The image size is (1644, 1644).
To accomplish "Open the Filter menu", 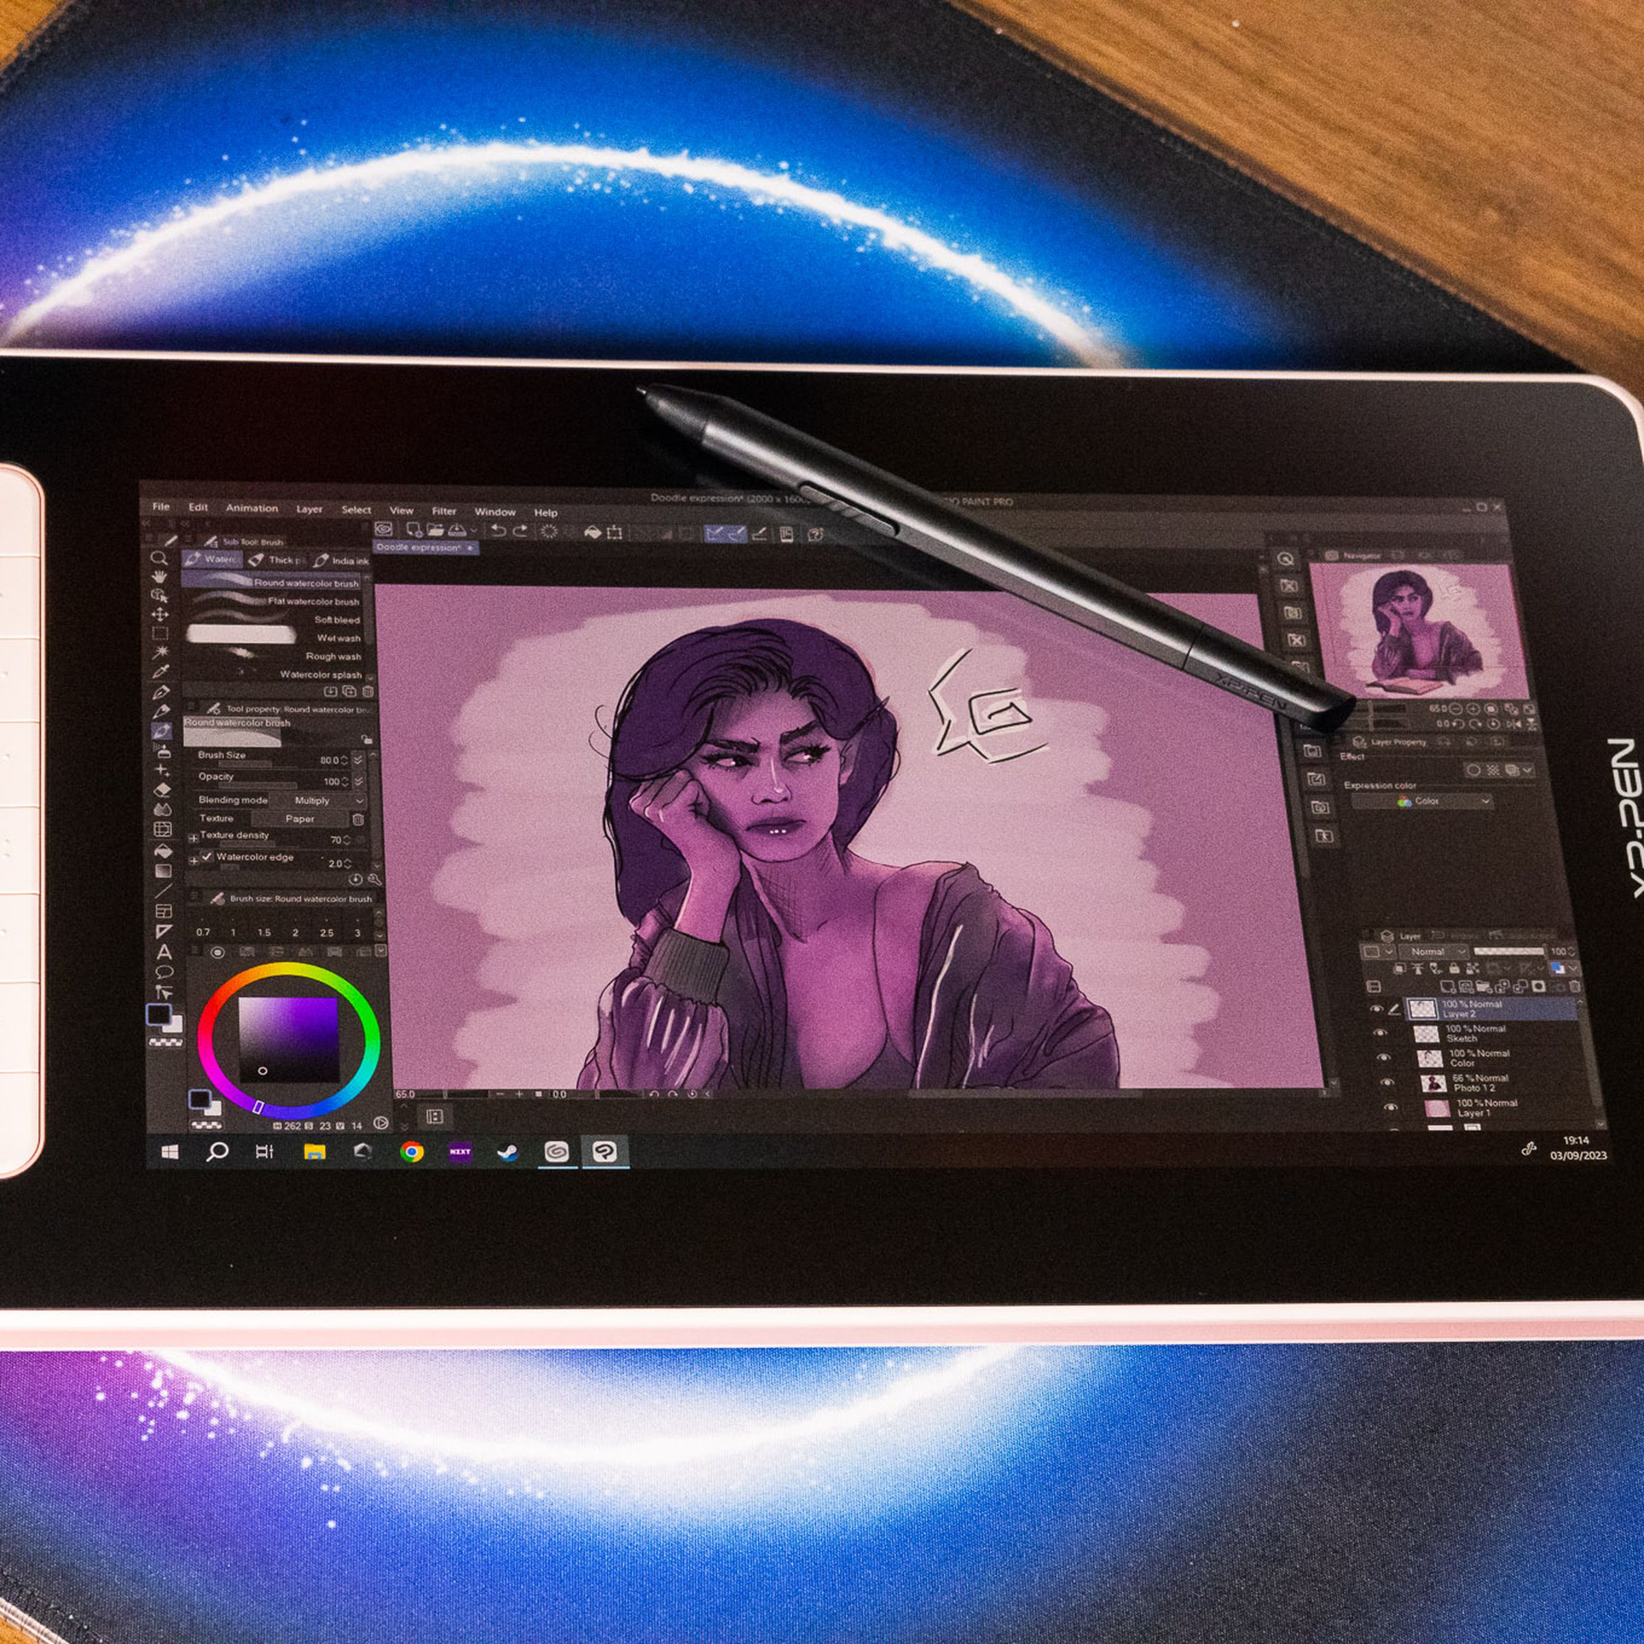I will coord(444,510).
